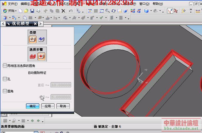Click the 取消 cancel button

coord(63,106)
